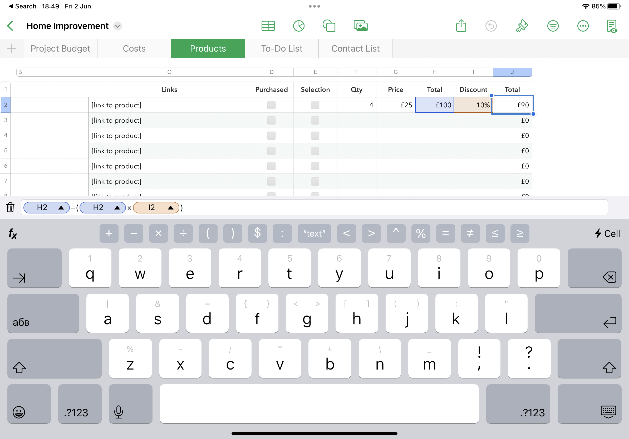
Task: Expand the Home Improvement title dropdown
Action: [x=117, y=26]
